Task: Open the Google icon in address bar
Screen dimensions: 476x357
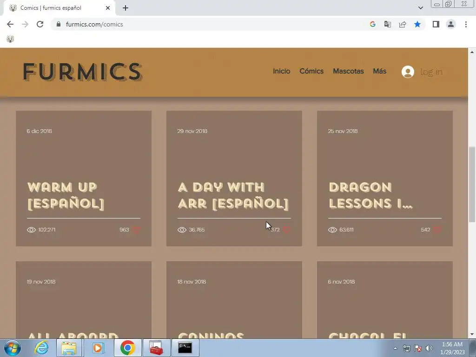Action: pos(373,24)
